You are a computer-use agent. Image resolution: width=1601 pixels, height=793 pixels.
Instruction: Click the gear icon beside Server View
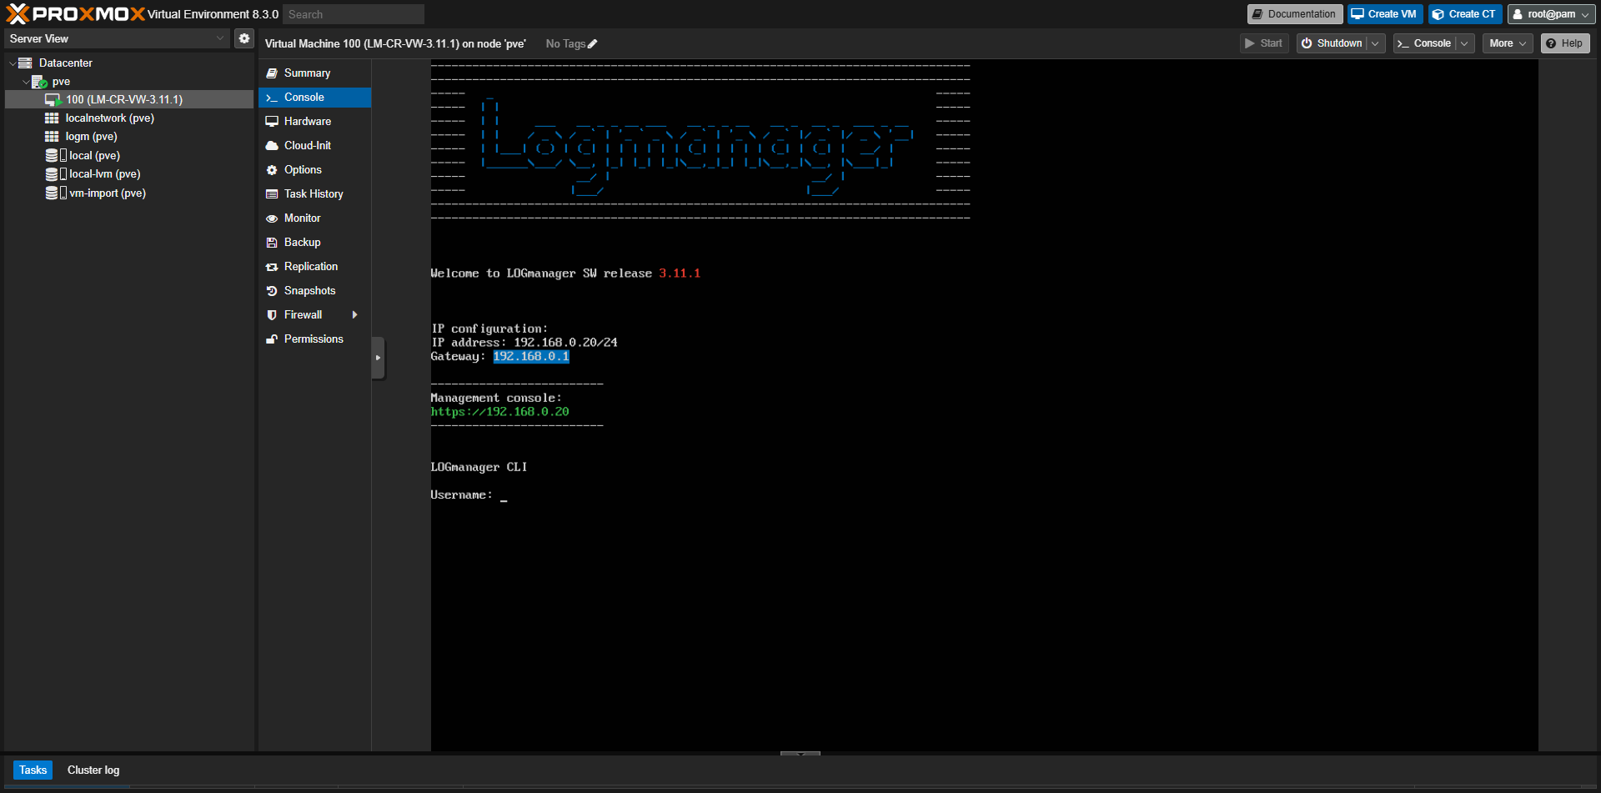[243, 38]
